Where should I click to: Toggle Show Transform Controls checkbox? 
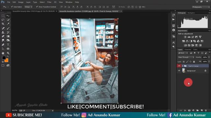tap(37, 7)
